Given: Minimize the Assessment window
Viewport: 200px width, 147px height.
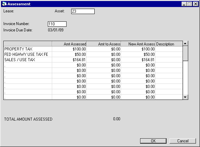Looking at the screenshot, I should pos(184,4).
